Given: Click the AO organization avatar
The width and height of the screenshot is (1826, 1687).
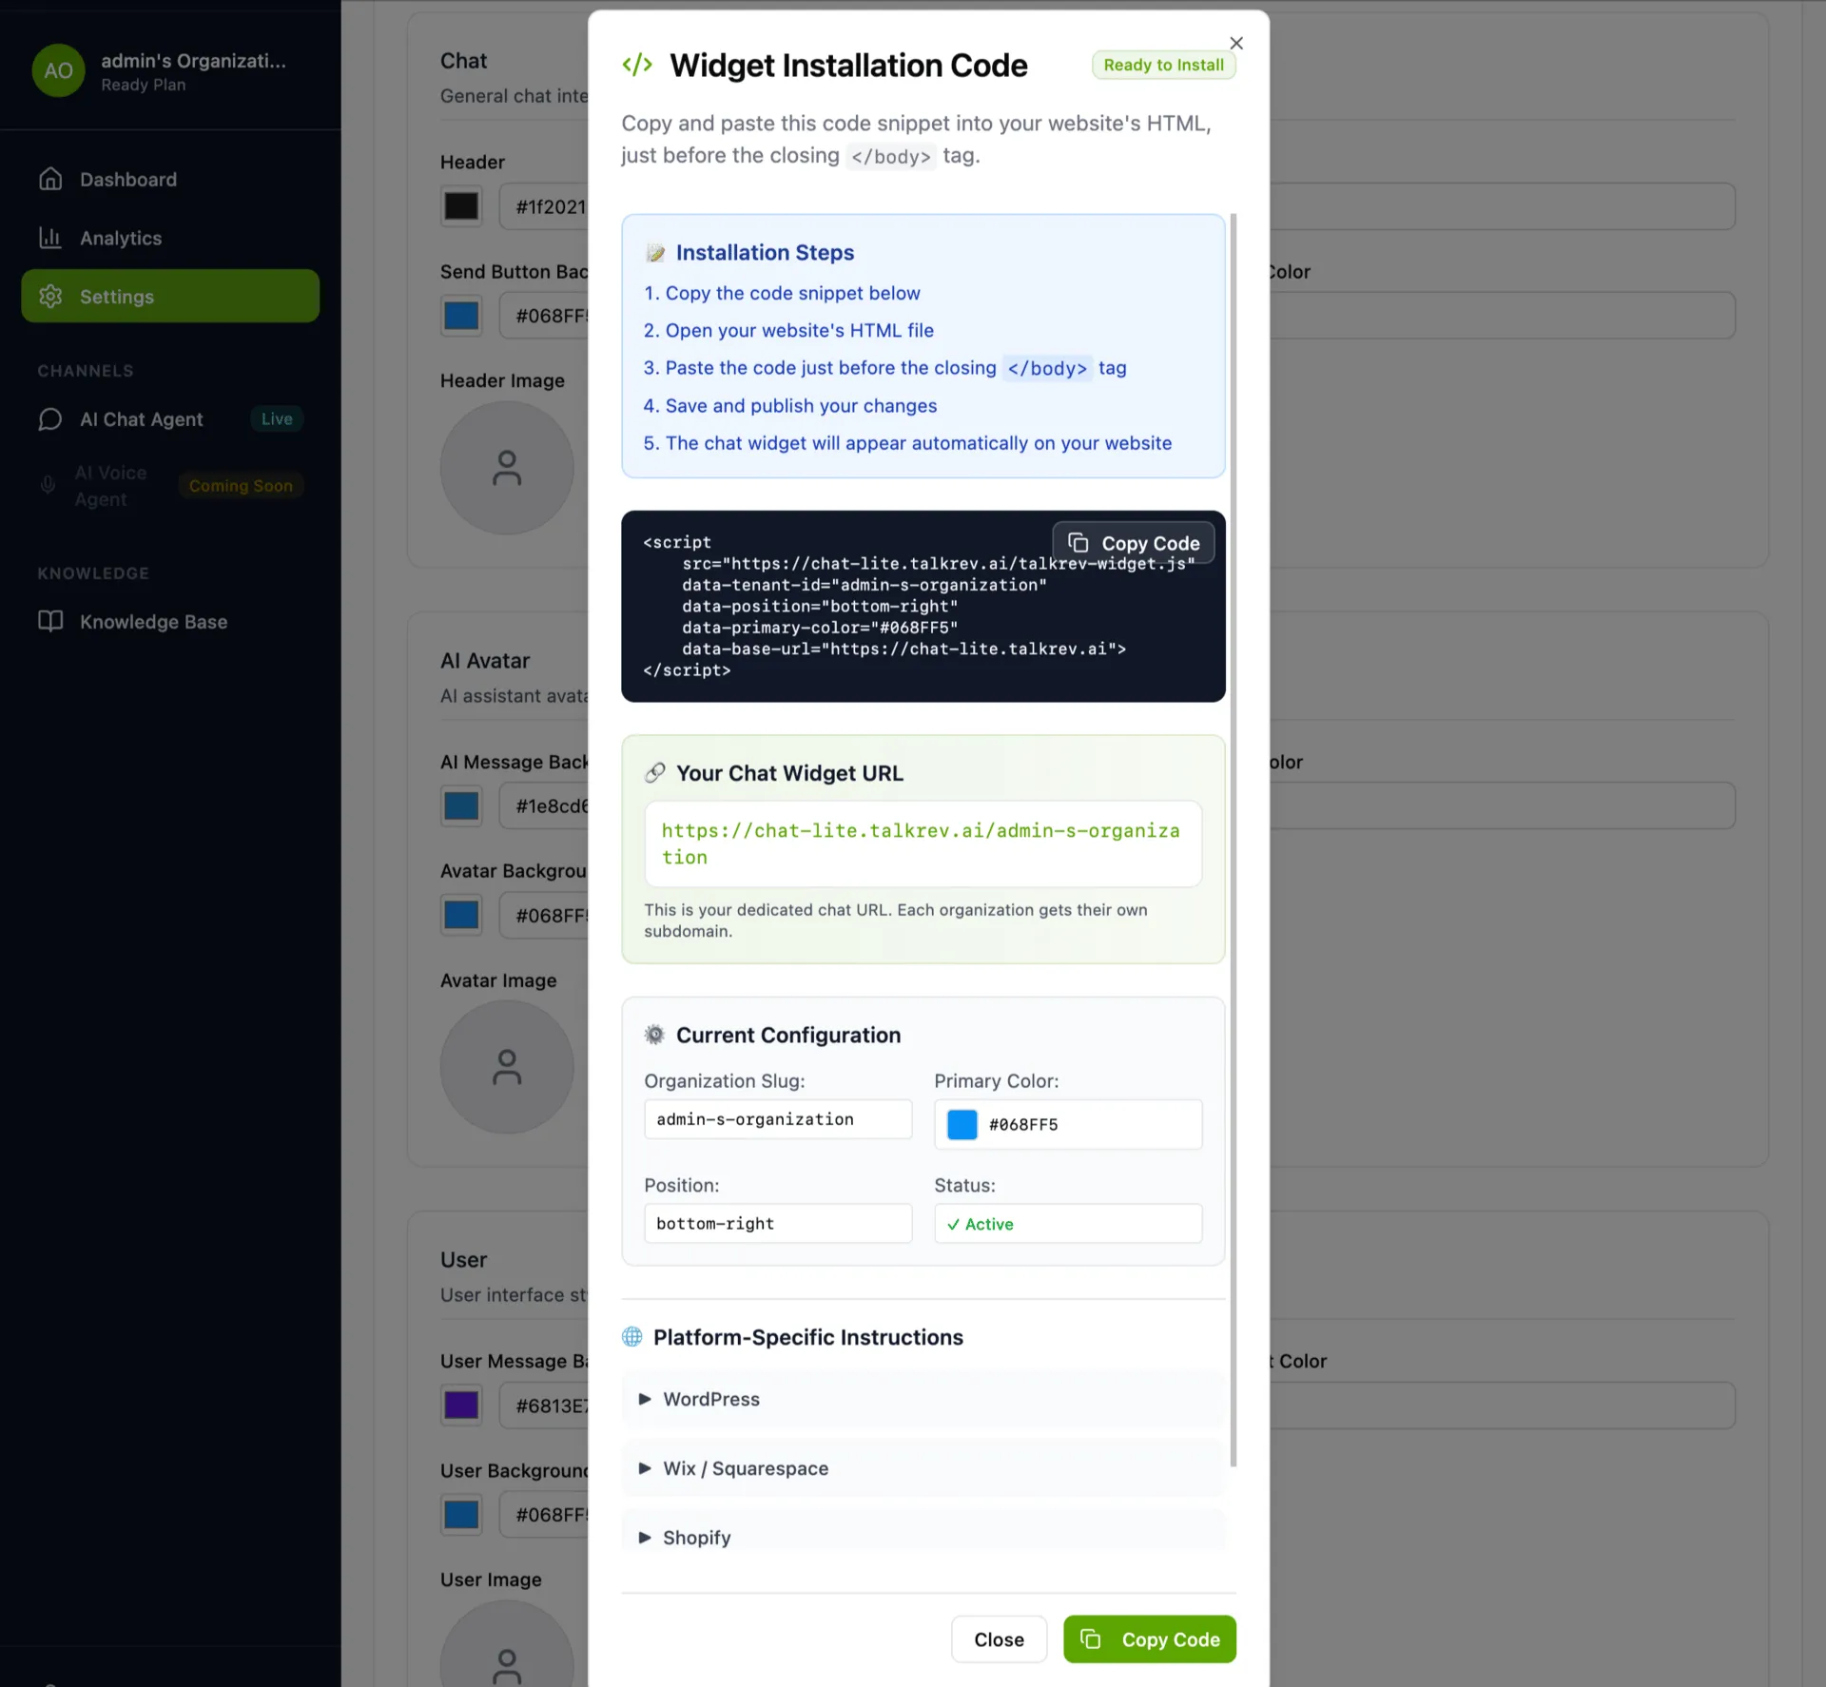Looking at the screenshot, I should pos(58,70).
